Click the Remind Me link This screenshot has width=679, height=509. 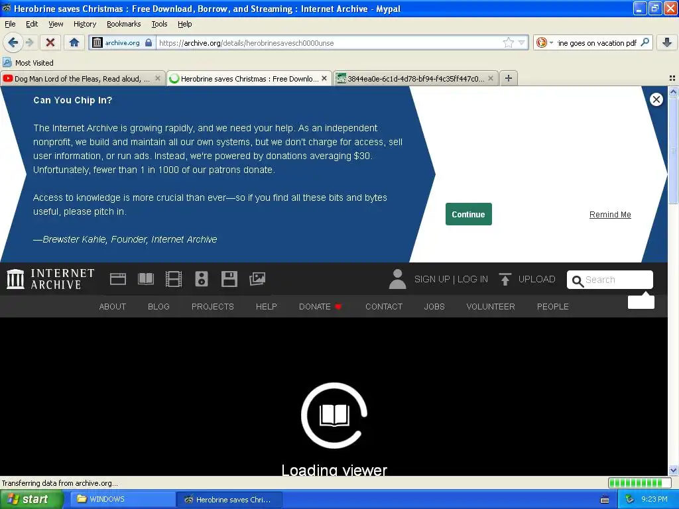pos(610,215)
